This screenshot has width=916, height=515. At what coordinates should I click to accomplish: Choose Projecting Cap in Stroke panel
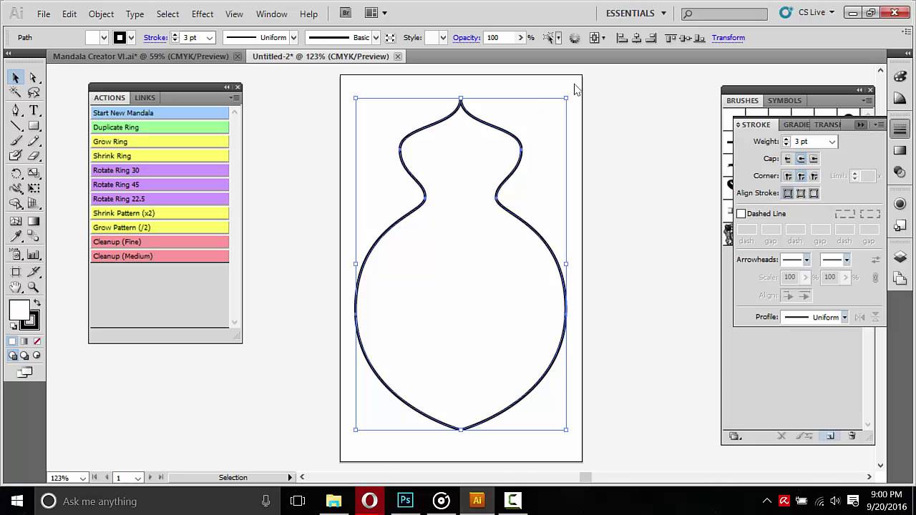(814, 159)
